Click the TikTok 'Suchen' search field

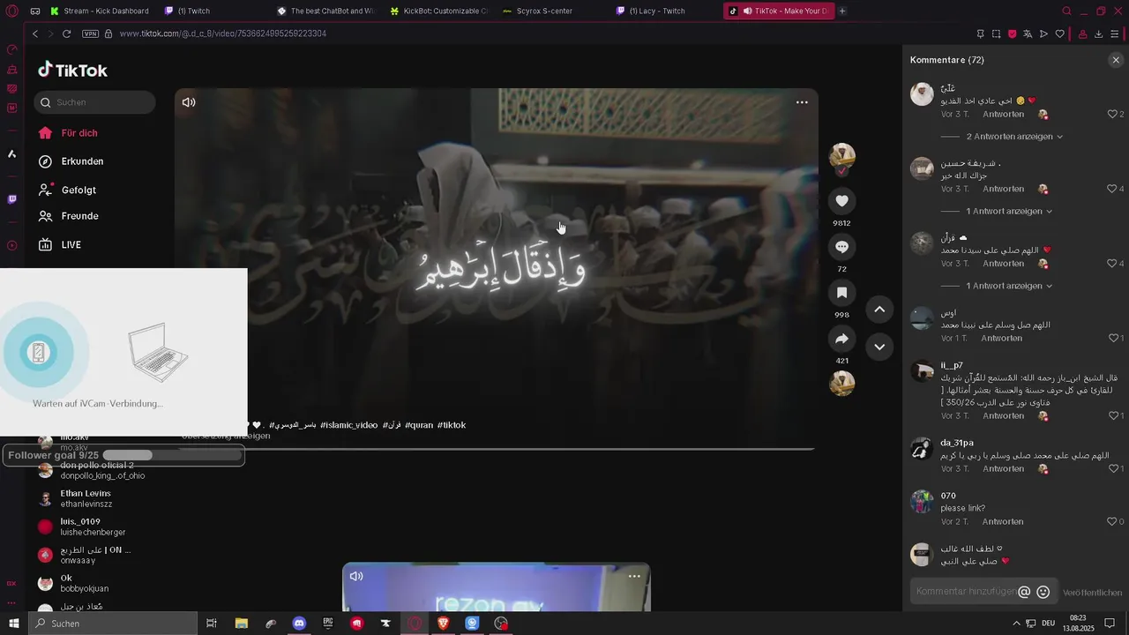(95, 102)
